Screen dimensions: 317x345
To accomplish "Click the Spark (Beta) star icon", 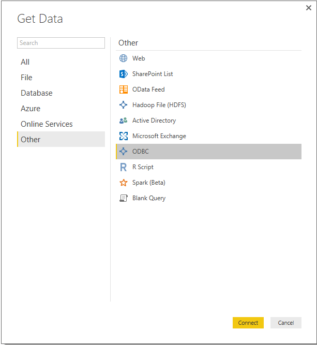I will point(123,183).
